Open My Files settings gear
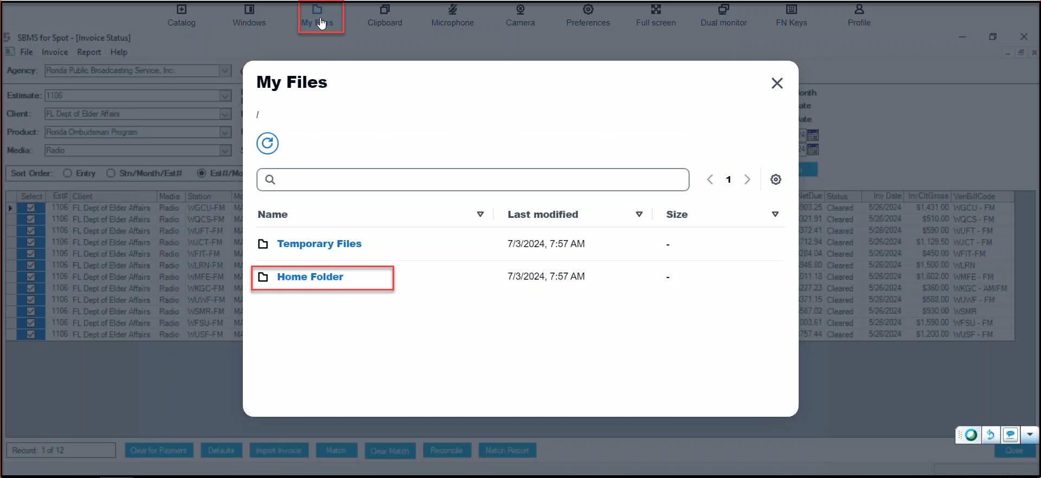The height and width of the screenshot is (478, 1041). pyautogui.click(x=776, y=179)
